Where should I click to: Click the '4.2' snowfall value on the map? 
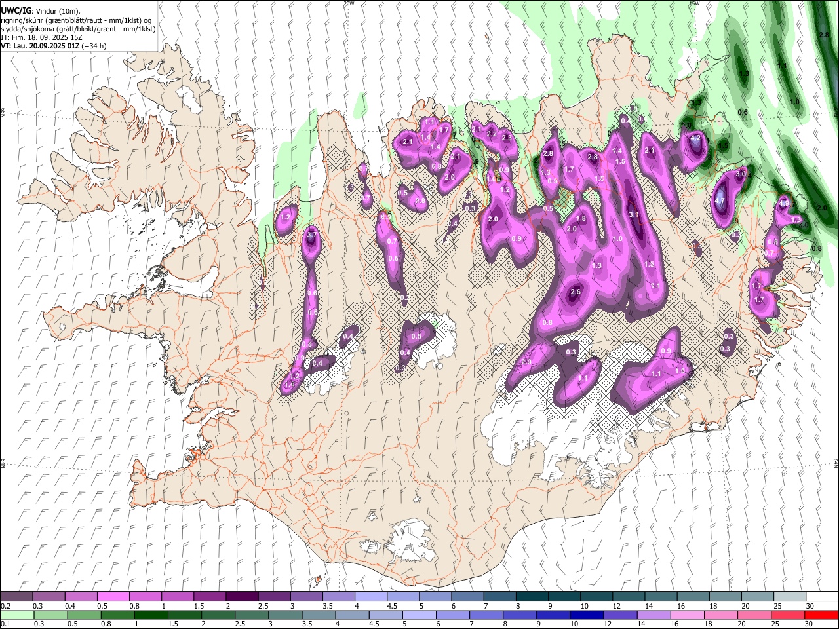[696, 138]
